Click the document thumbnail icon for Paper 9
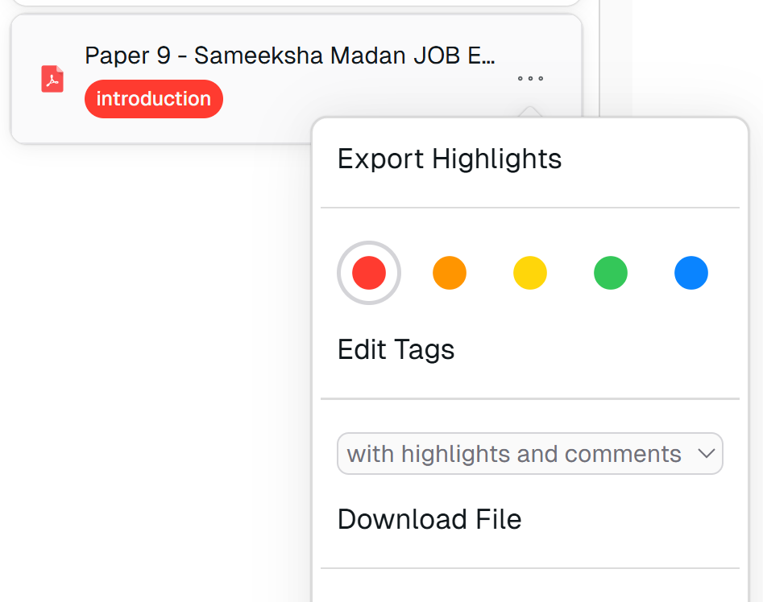763x602 pixels. (x=52, y=78)
